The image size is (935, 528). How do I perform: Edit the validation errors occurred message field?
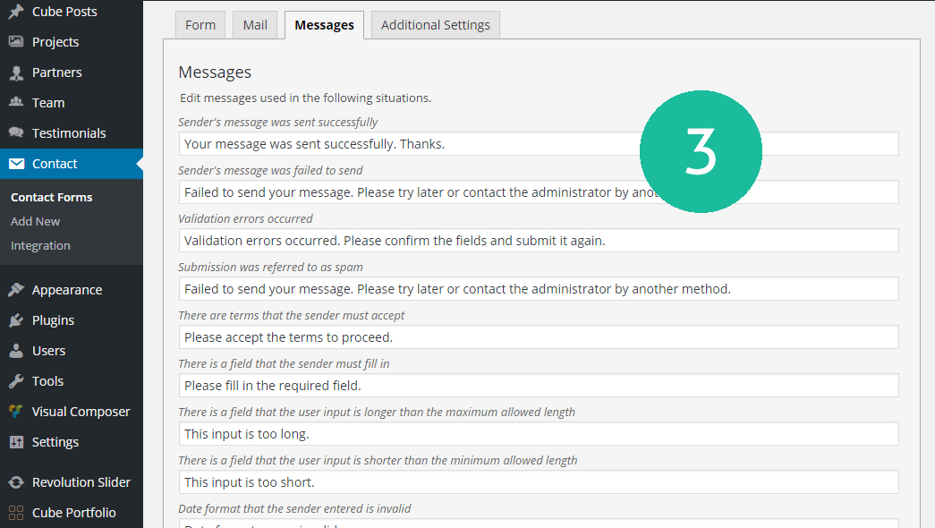(x=538, y=241)
